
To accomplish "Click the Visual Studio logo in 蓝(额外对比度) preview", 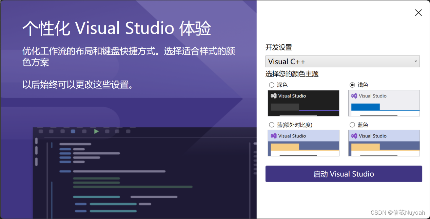I will (x=274, y=136).
